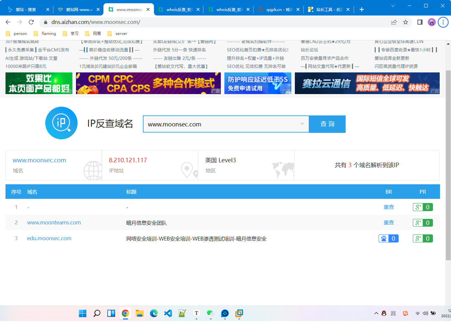Open the 闪臣高质量代理IP资源 link
451x333 pixels.
click(396, 66)
